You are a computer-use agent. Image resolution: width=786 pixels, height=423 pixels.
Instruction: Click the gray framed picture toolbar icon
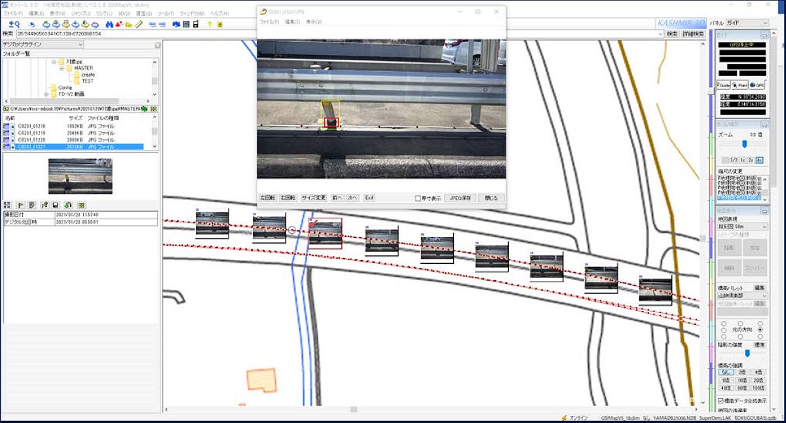point(186,24)
